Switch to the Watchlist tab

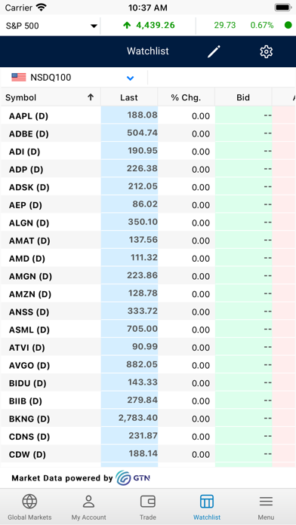point(207,507)
